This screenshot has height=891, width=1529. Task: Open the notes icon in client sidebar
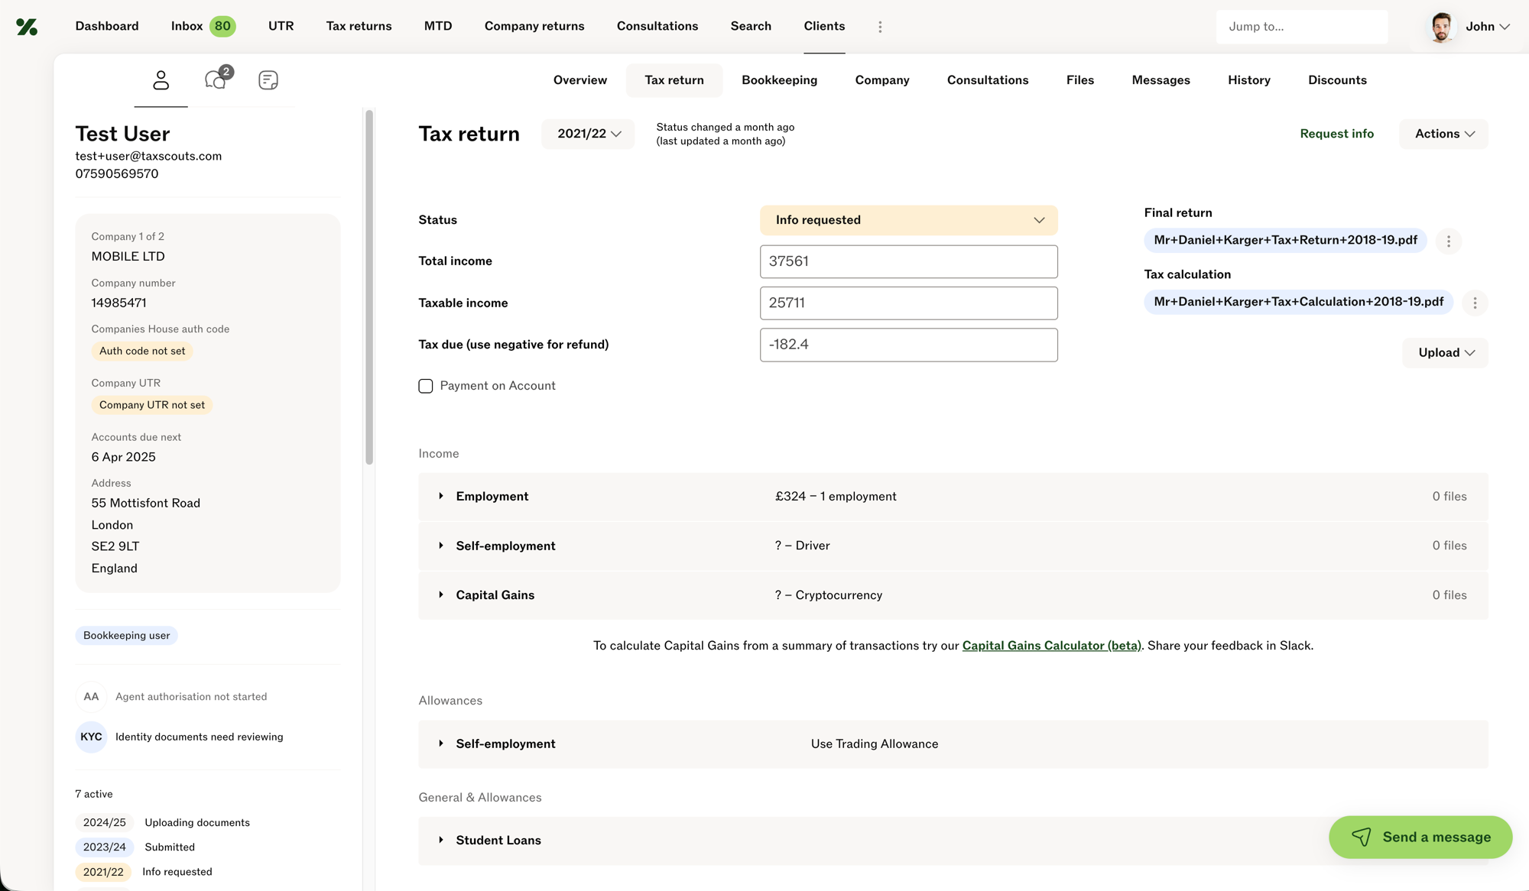268,80
